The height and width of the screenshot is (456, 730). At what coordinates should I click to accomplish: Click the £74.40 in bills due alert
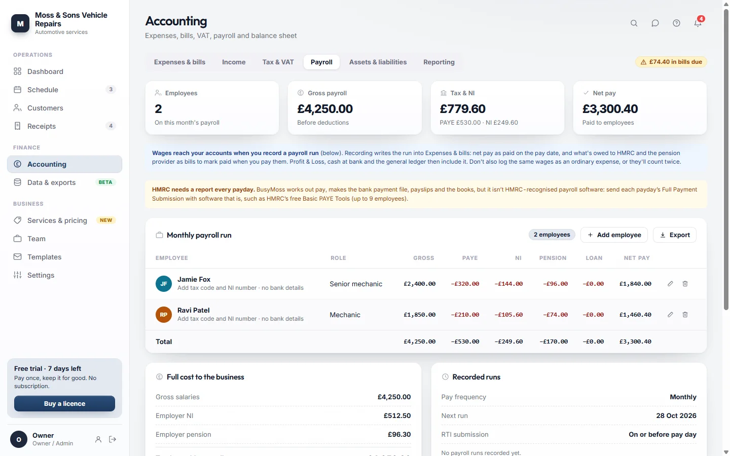[x=671, y=62]
